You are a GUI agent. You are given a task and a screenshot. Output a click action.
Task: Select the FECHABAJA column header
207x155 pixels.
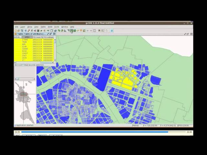[x=48, y=37]
